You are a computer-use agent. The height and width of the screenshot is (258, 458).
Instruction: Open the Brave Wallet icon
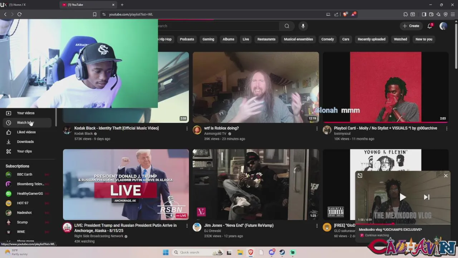[x=431, y=14]
